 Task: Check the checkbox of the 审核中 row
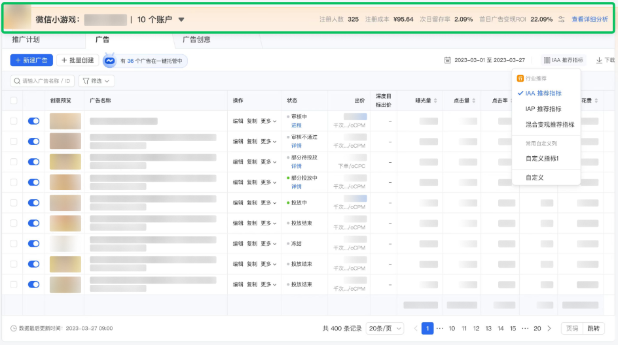[14, 121]
